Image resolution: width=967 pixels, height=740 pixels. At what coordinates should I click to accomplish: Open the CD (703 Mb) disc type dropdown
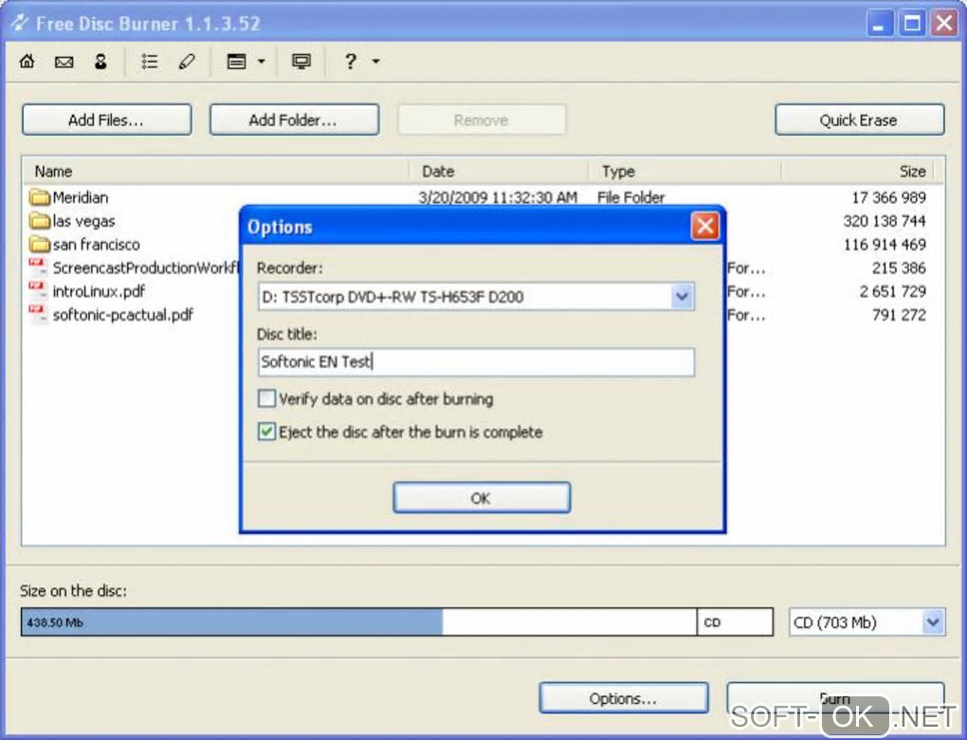point(933,622)
